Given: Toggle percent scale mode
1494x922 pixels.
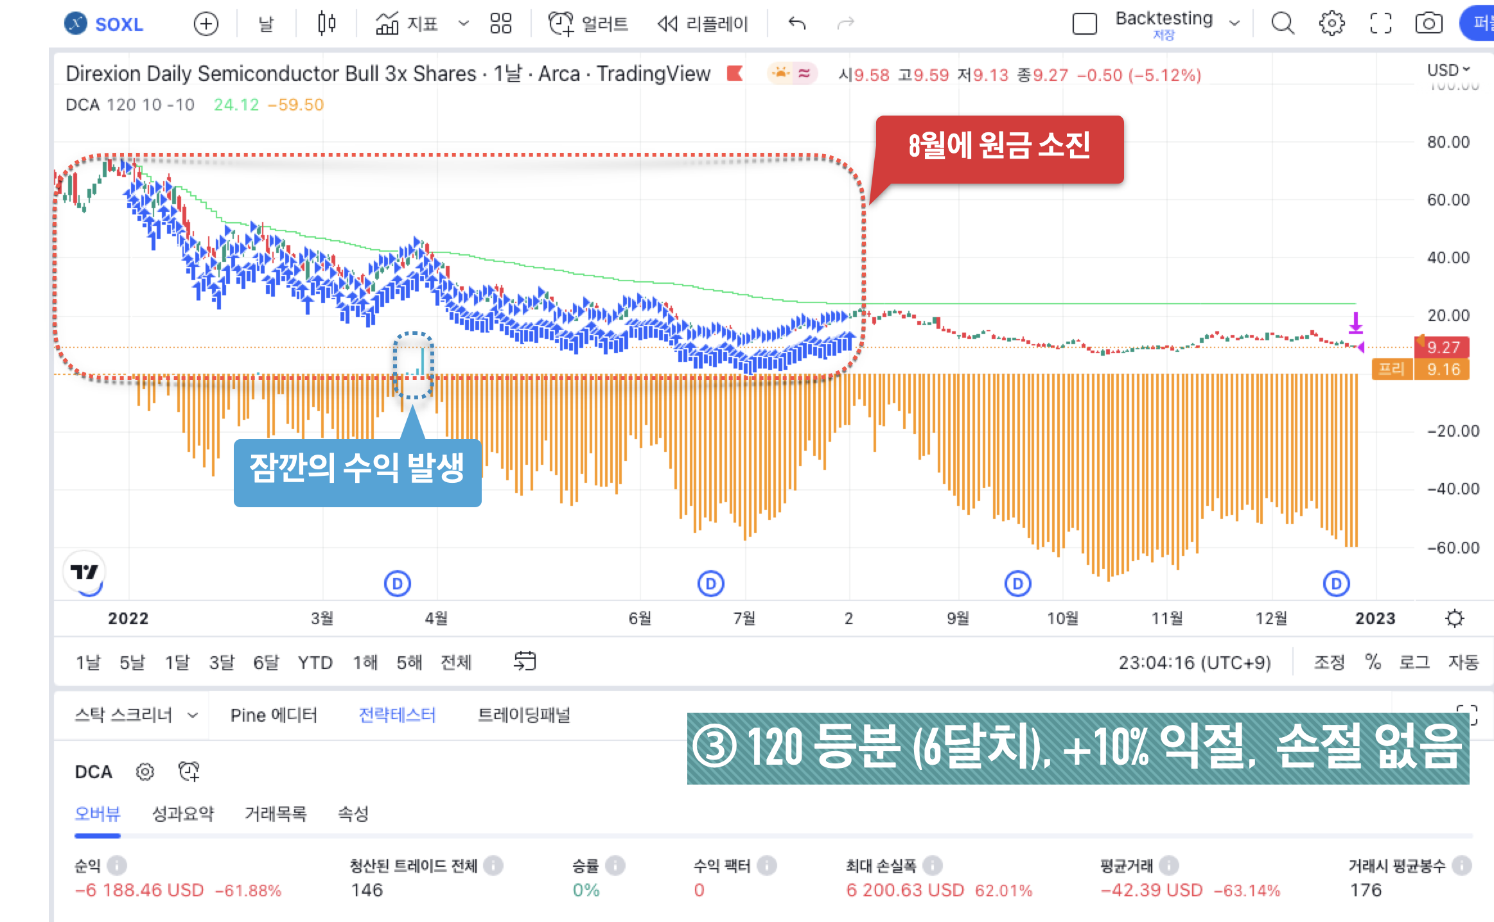Looking at the screenshot, I should click(x=1373, y=663).
